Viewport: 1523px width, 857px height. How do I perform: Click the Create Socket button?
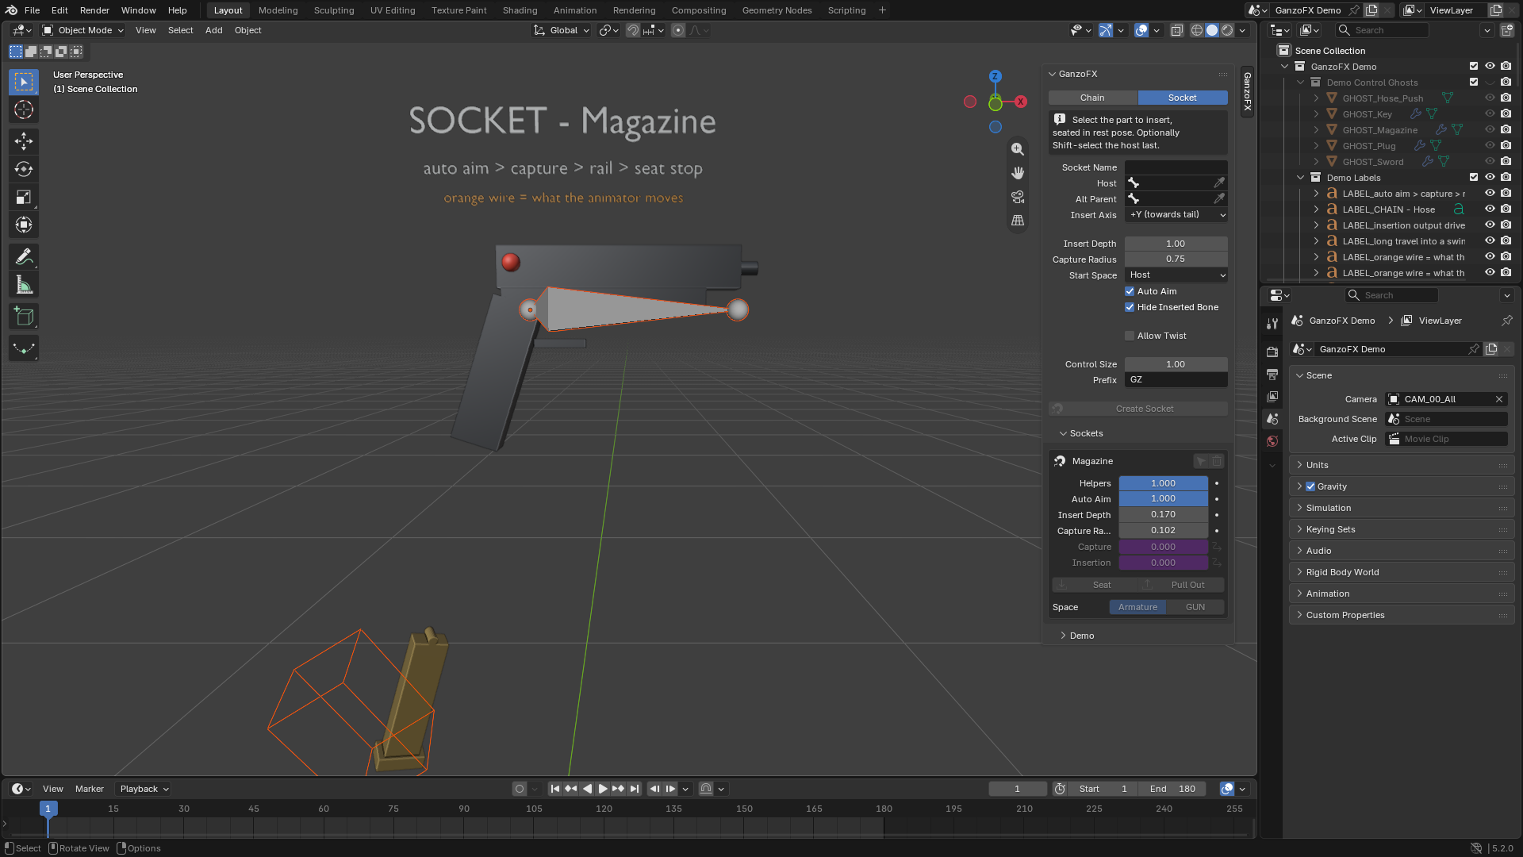click(1138, 409)
